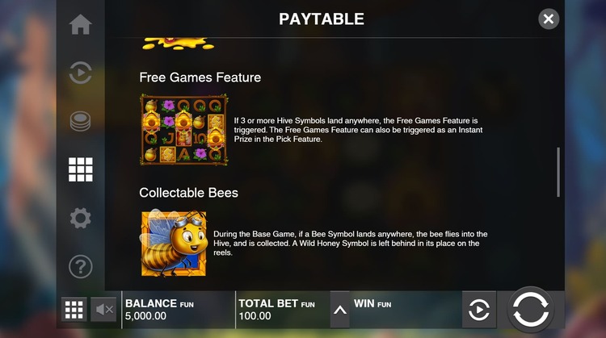606x338 pixels.
Task: Close the paytable with the X button
Action: pyautogui.click(x=549, y=19)
